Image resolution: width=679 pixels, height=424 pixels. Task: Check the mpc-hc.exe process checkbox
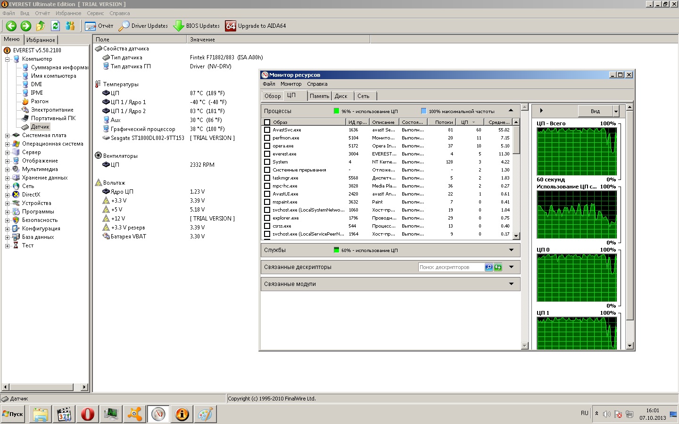pos(267,186)
